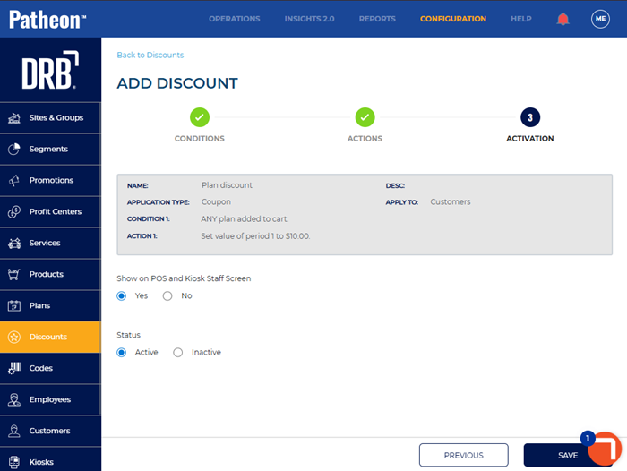Open the Configuration top menu
The height and width of the screenshot is (471, 627).
pyautogui.click(x=452, y=19)
